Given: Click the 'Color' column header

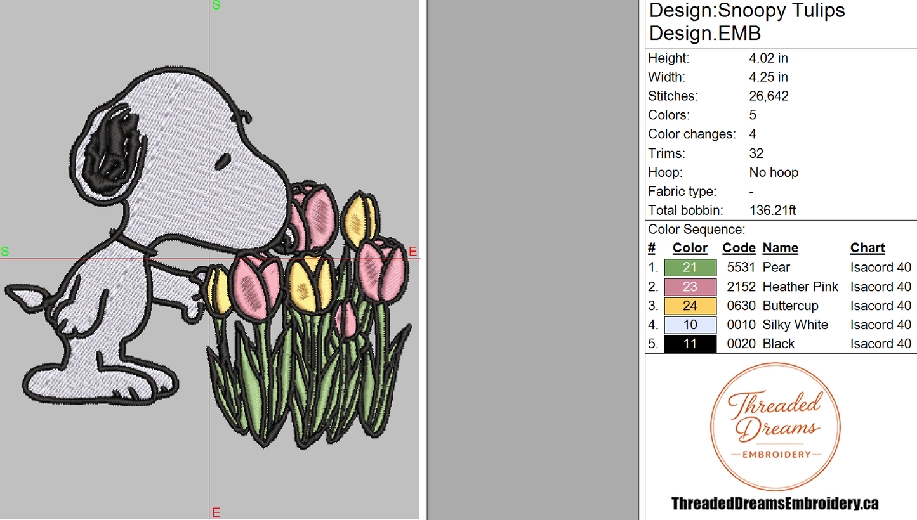Looking at the screenshot, I should pos(690,248).
